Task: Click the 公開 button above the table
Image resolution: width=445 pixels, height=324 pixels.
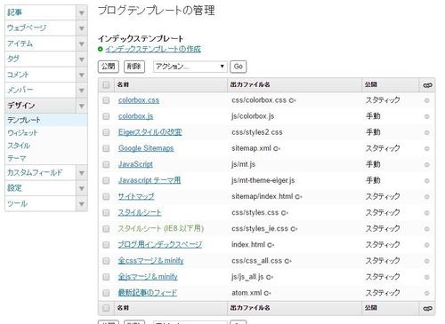Action: click(x=109, y=67)
